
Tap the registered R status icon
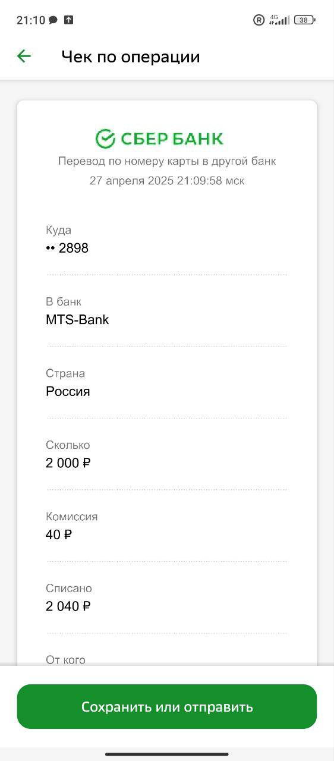pyautogui.click(x=259, y=20)
